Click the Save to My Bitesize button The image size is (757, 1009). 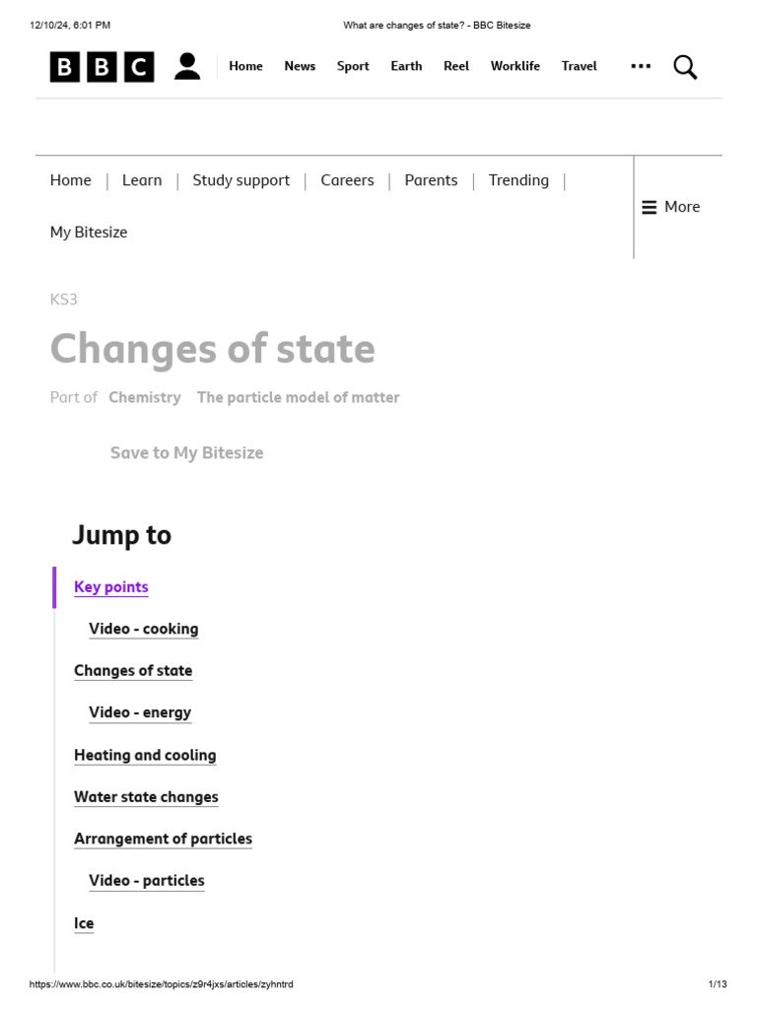(x=186, y=453)
